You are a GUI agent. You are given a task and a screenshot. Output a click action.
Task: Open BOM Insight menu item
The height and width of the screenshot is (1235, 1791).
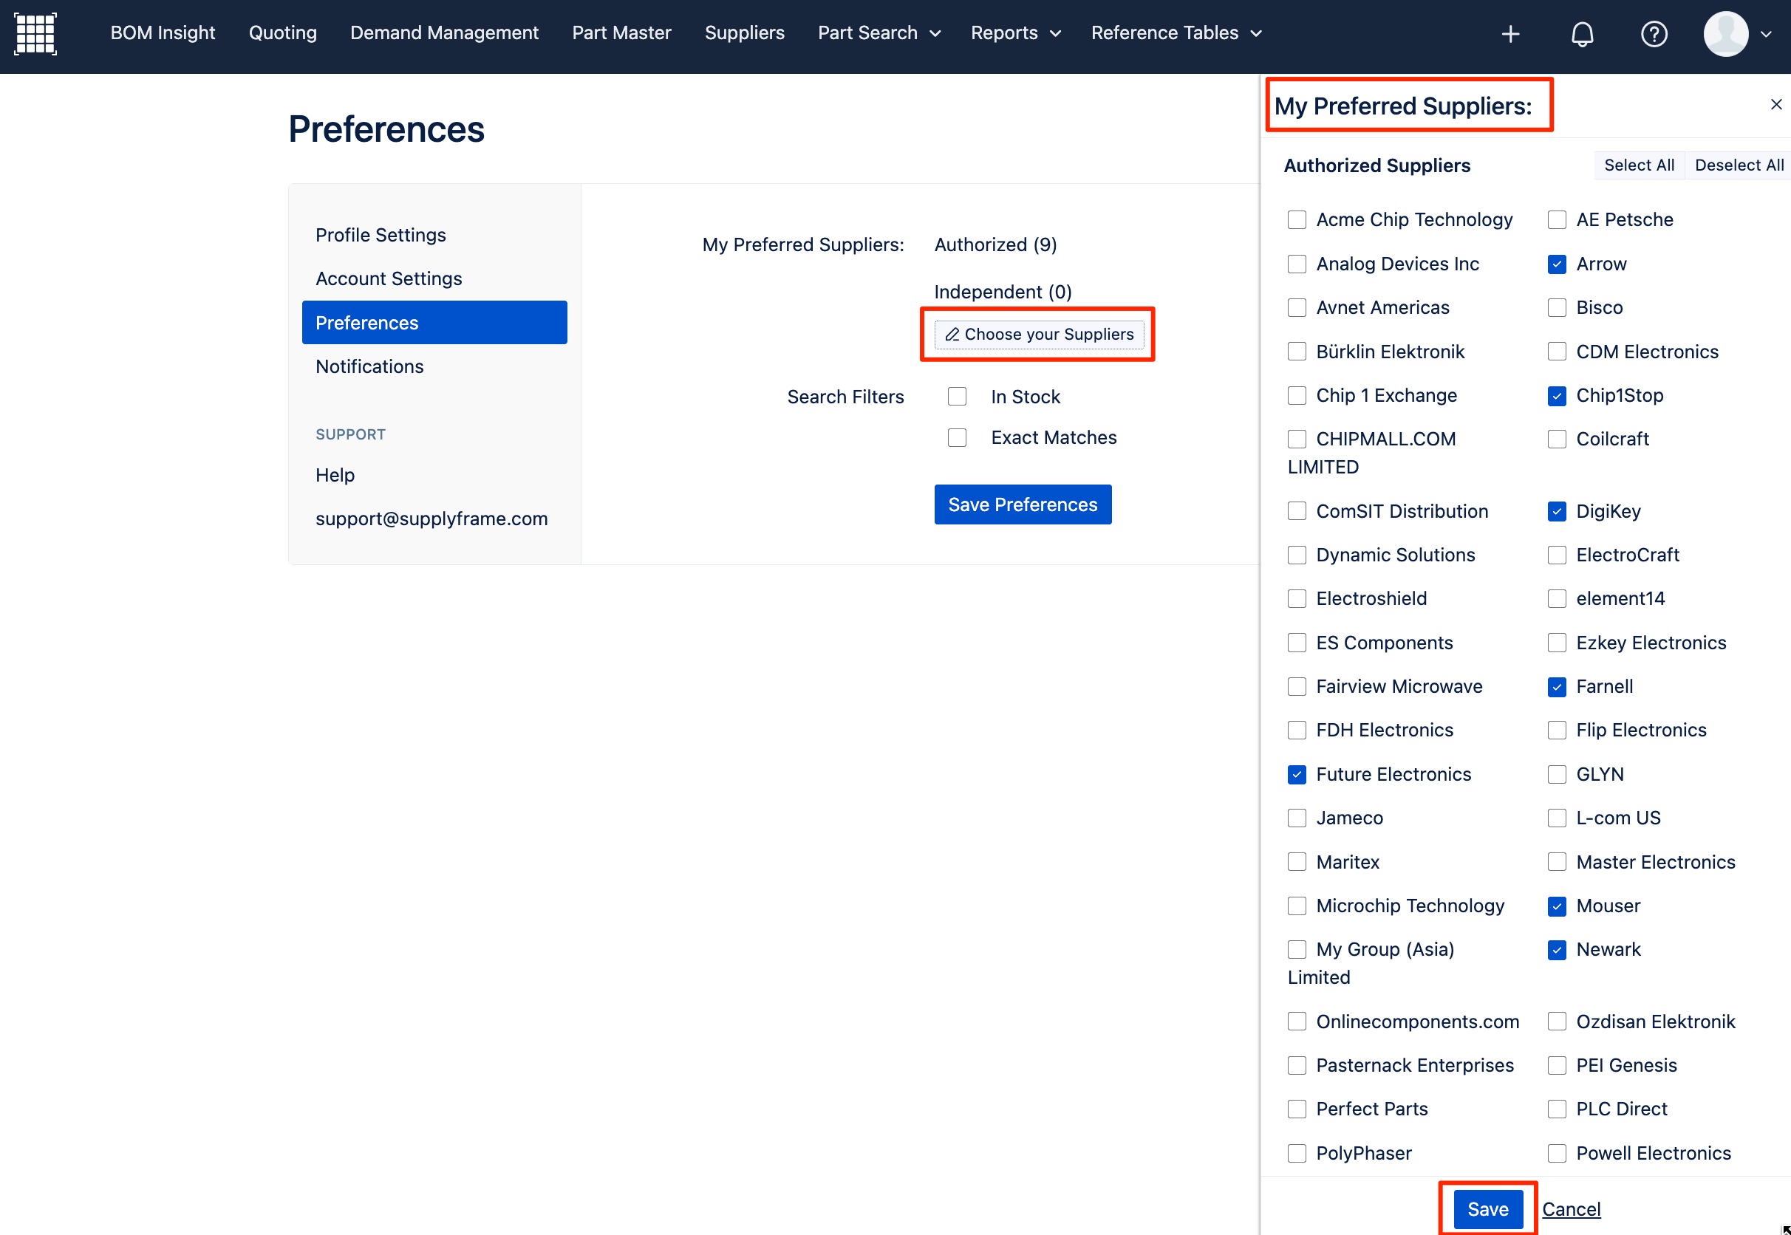pos(163,33)
